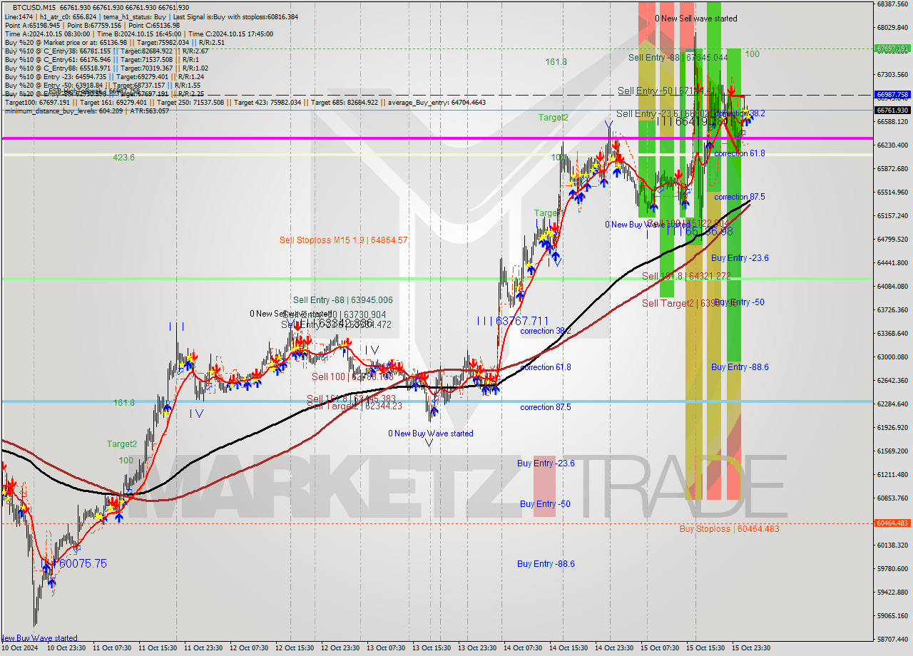Screen dimensions: 913x656
Task: Select the 'Sell Stoploss M15 1.9 | 64864.57' label
Action: (x=344, y=240)
